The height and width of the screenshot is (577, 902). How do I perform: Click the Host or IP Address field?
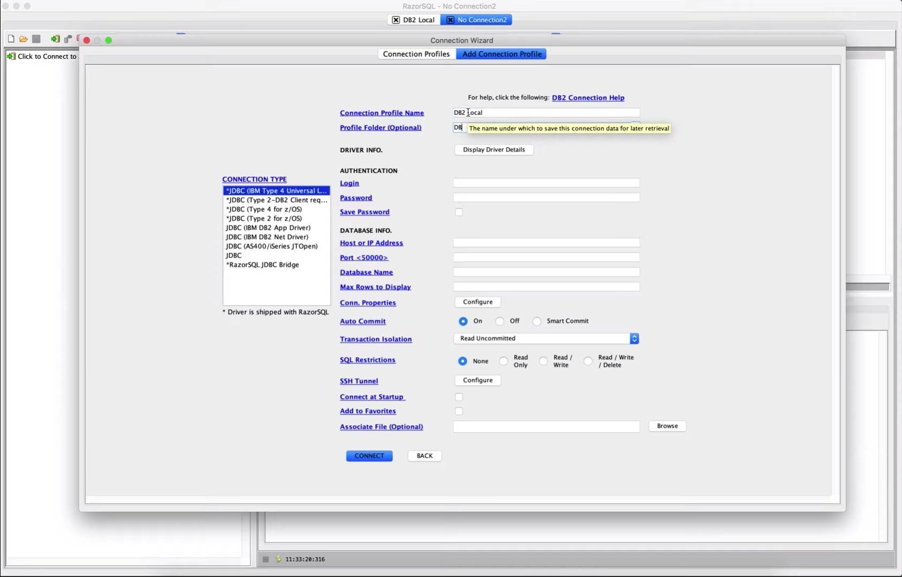546,243
